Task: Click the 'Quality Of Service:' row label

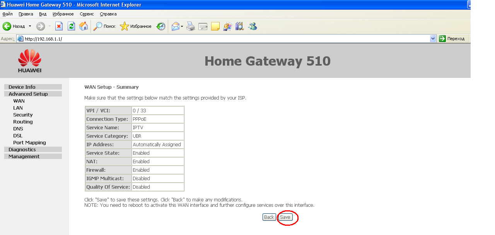Action: coord(108,187)
